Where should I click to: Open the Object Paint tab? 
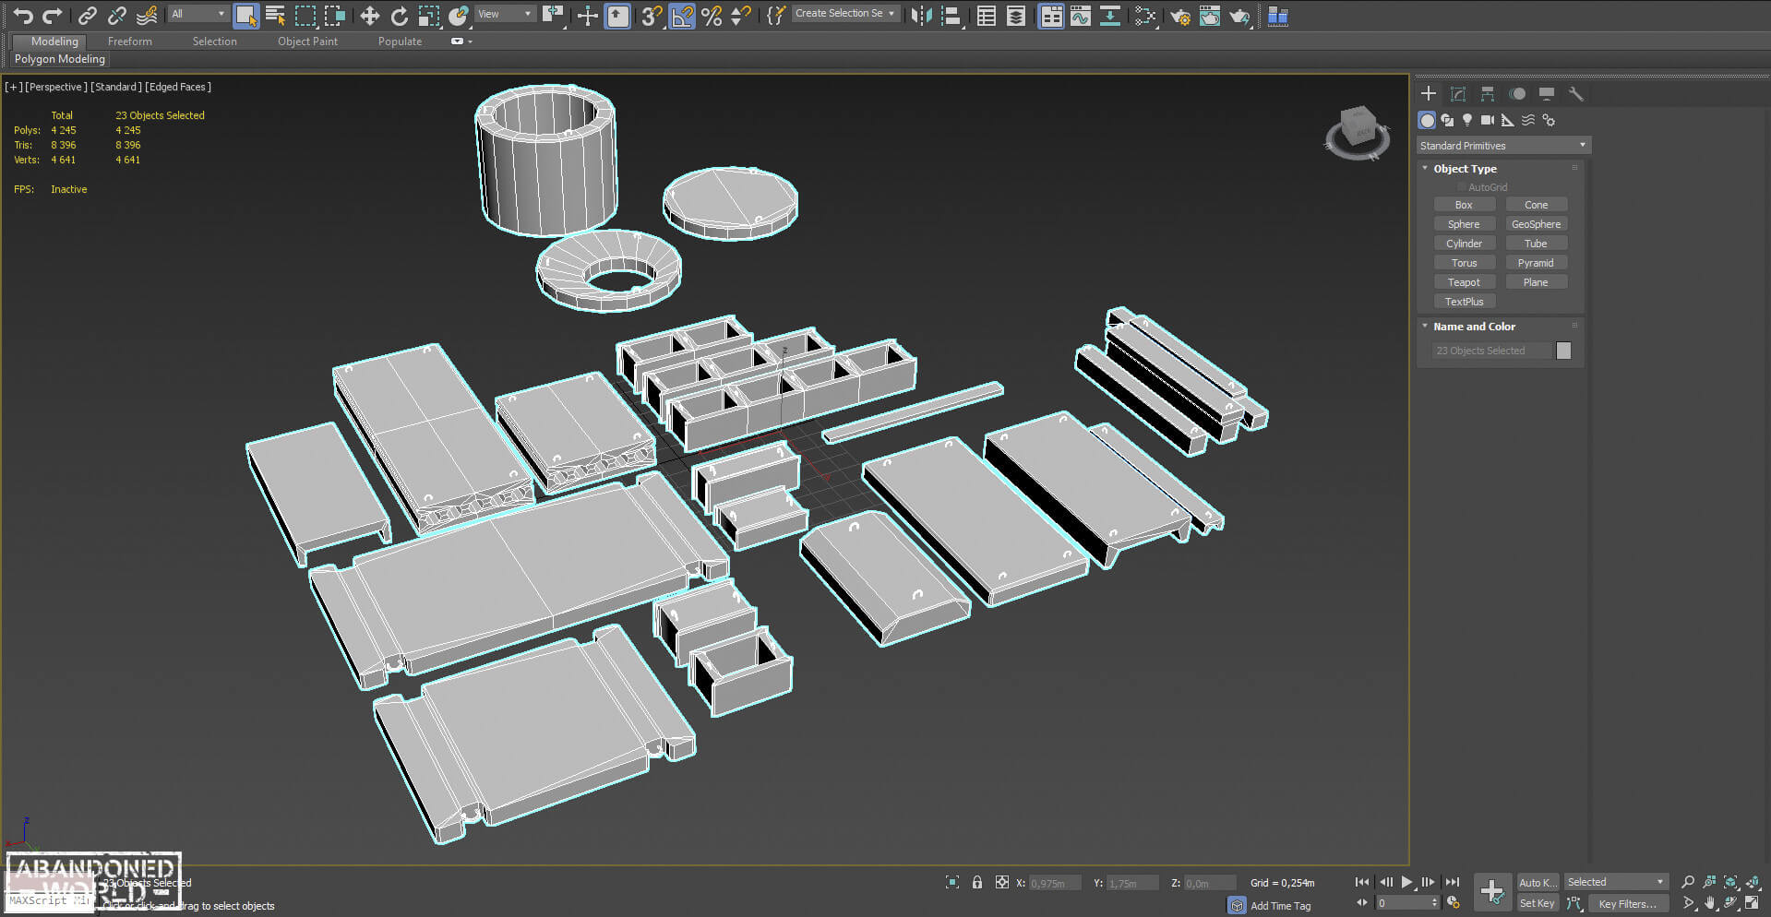tap(307, 42)
